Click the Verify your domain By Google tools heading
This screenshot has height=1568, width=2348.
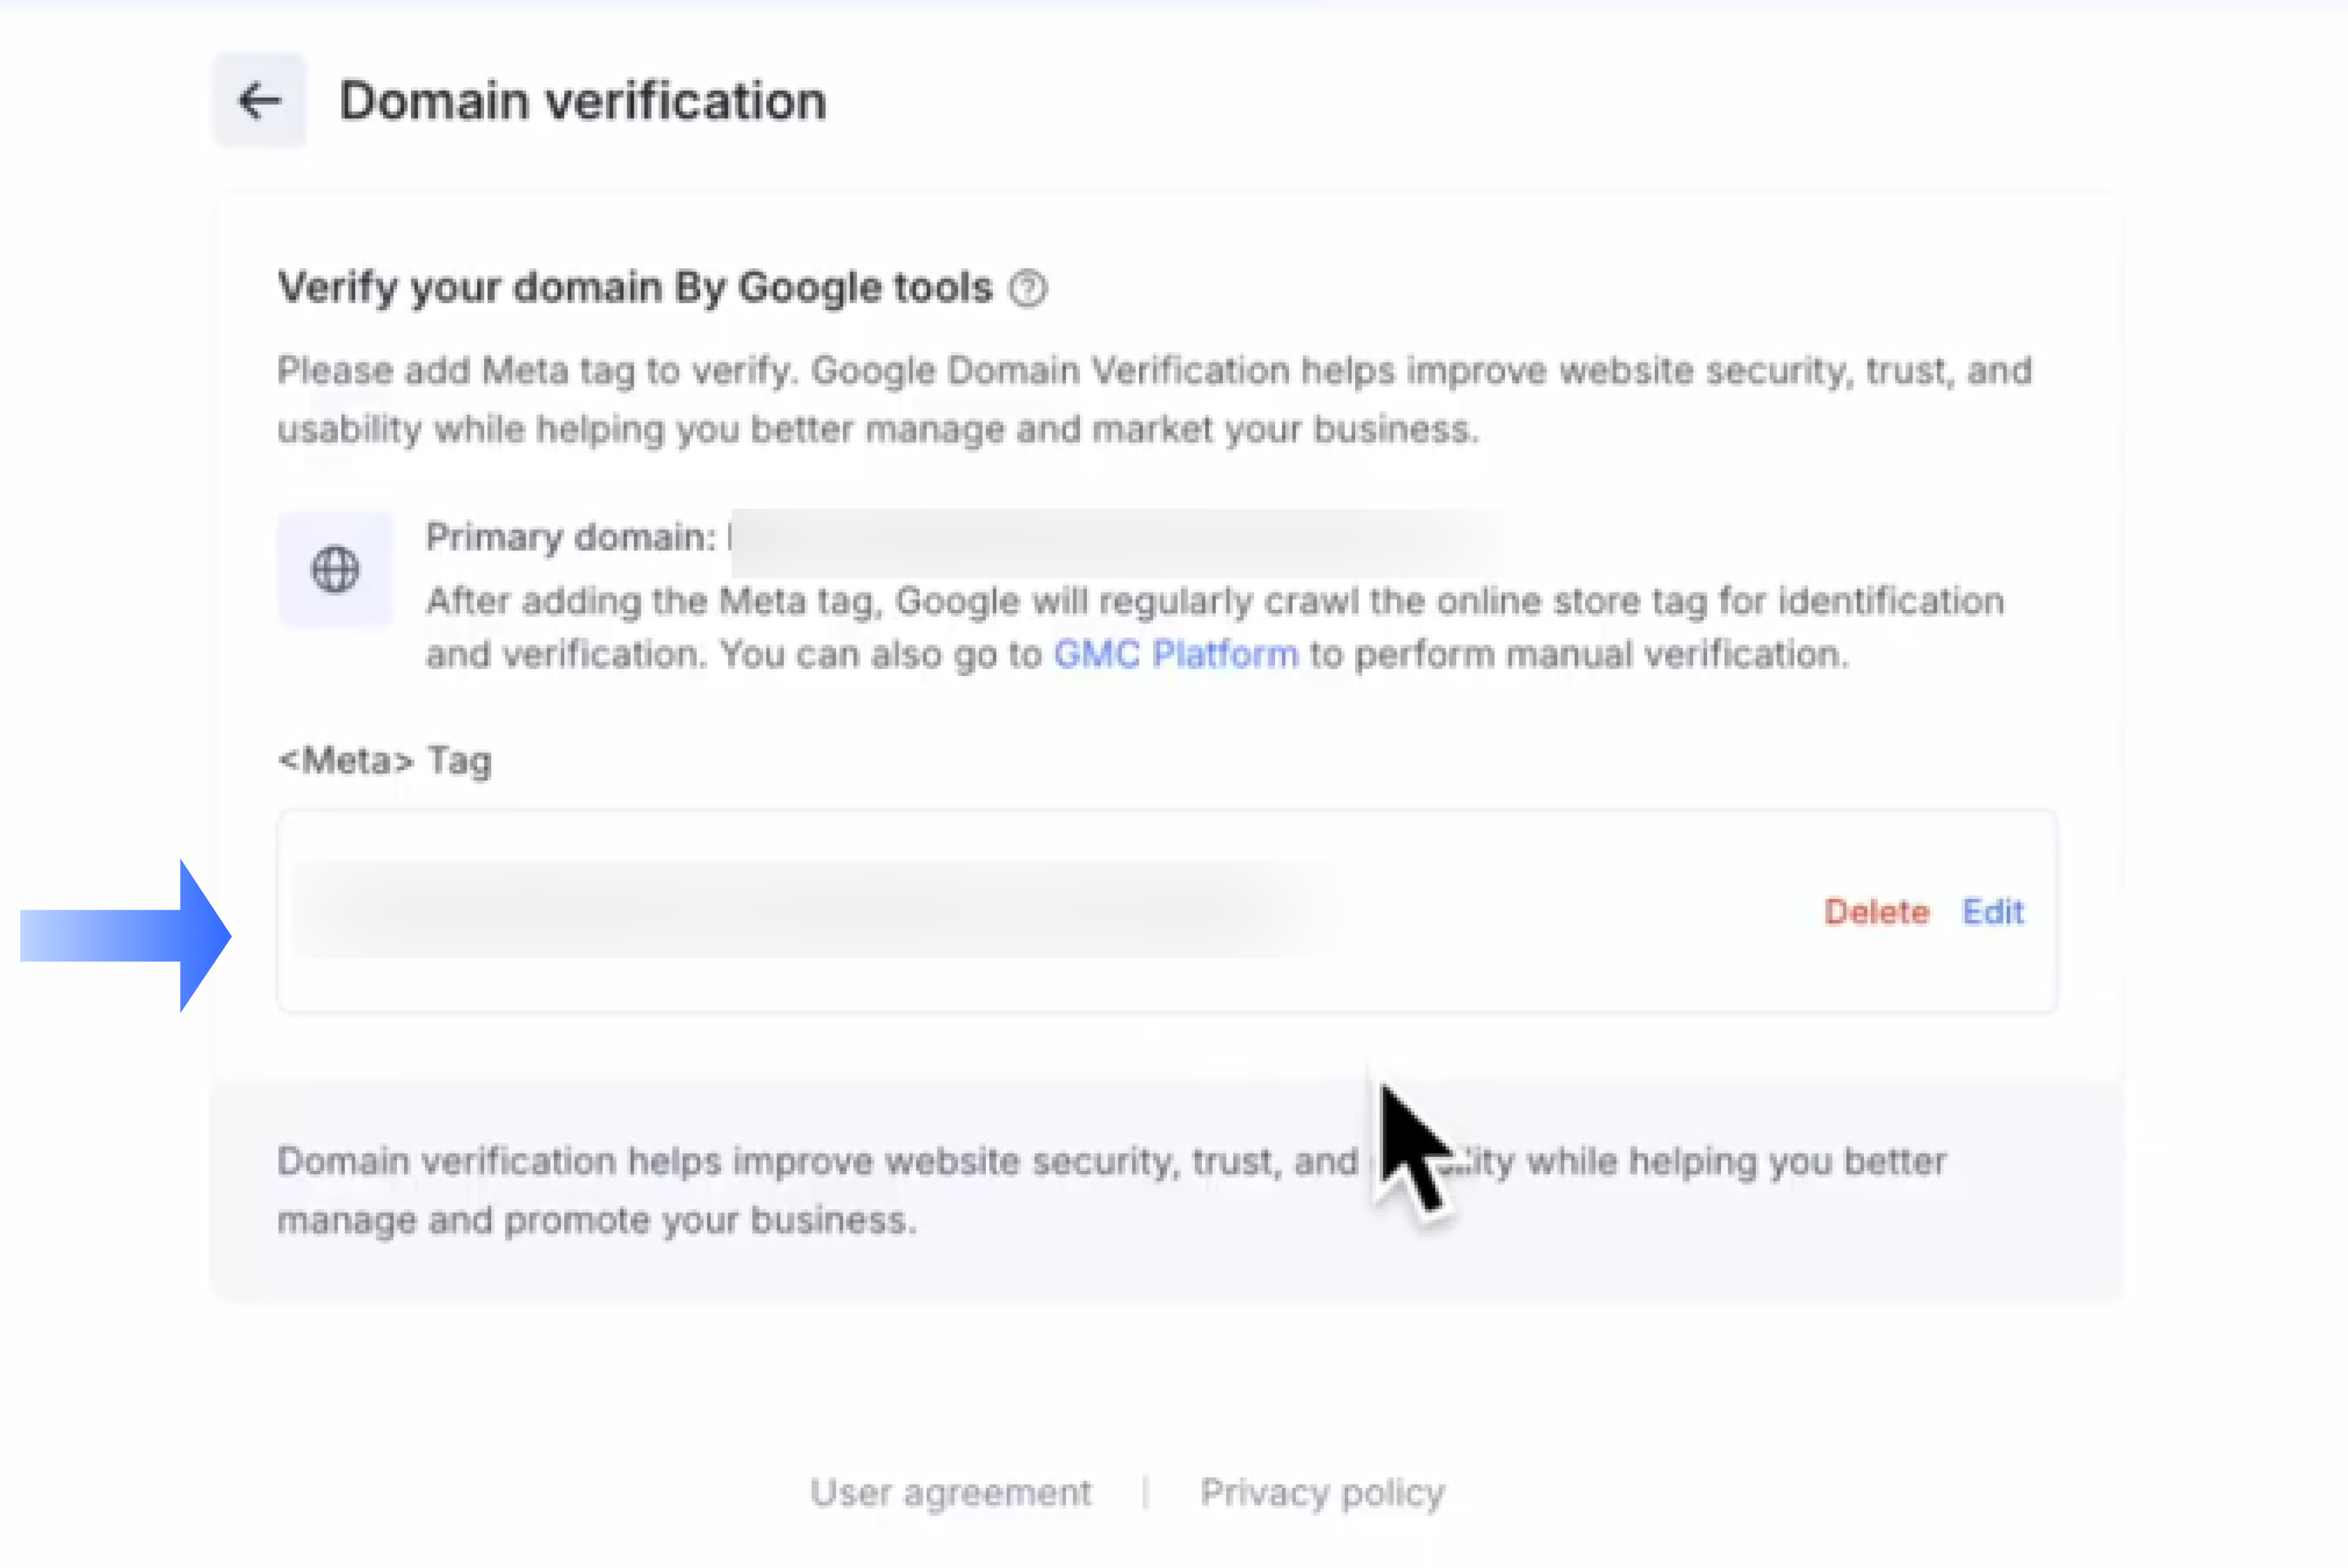tap(635, 288)
